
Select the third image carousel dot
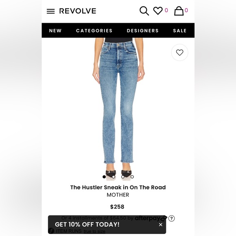[123, 177]
